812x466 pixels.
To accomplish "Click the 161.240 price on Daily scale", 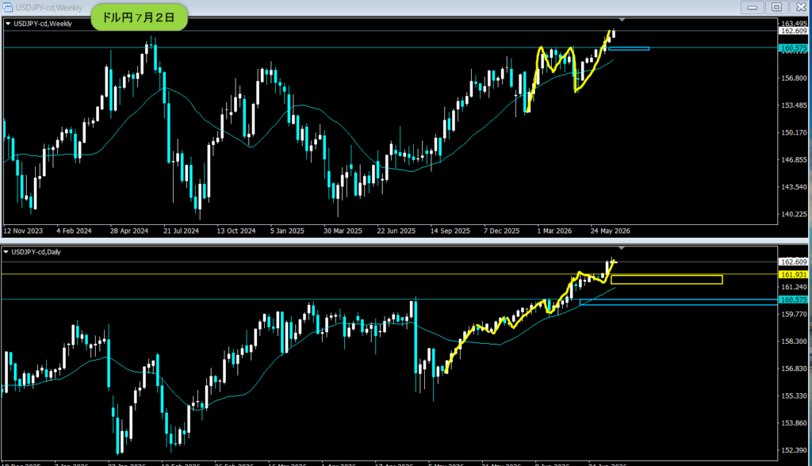I will (793, 287).
